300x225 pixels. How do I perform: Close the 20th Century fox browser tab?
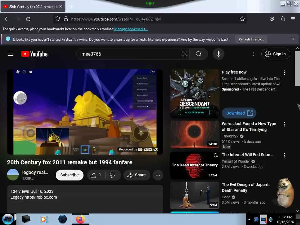[x=61, y=6]
